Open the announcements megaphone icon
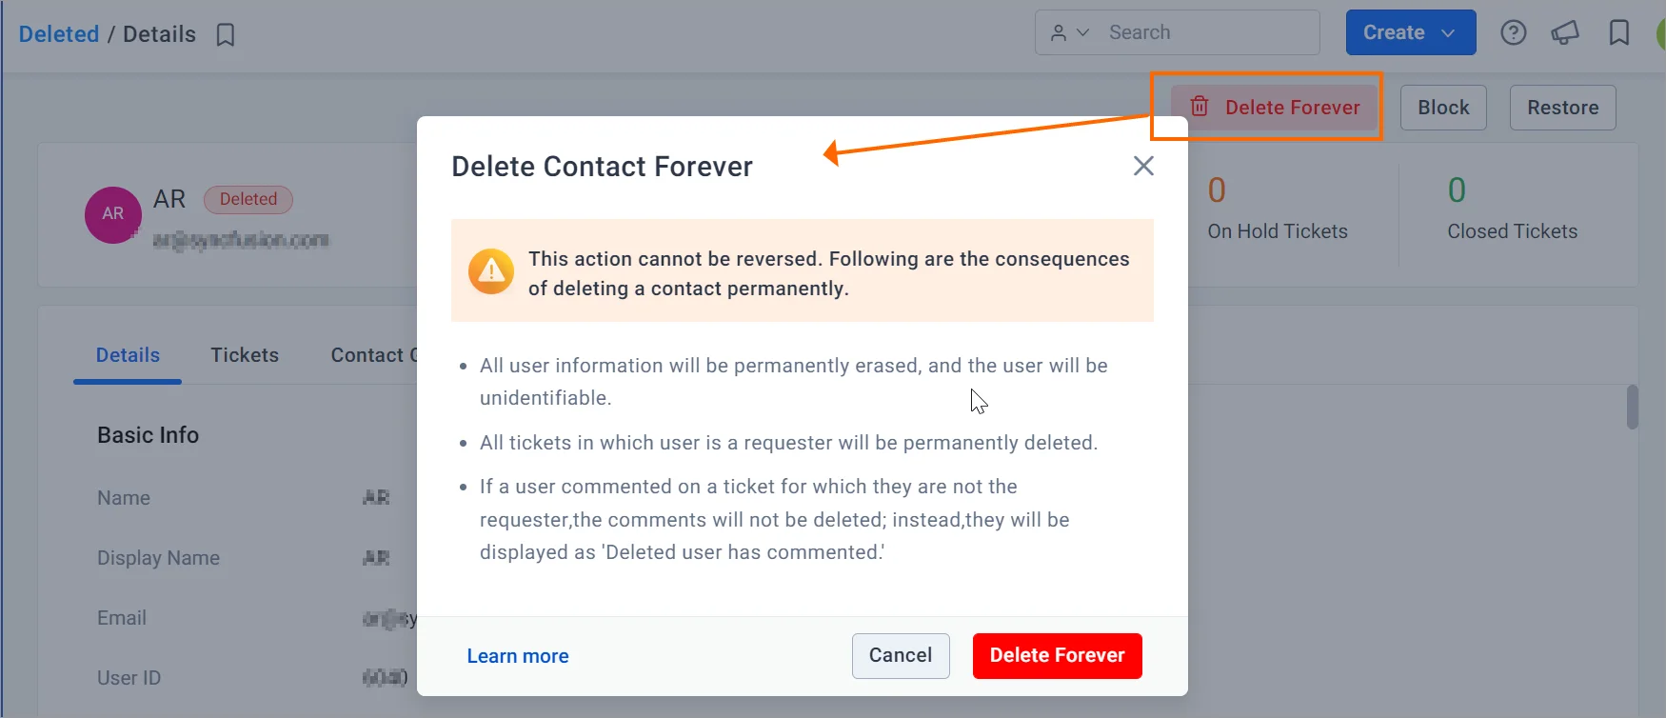The height and width of the screenshot is (718, 1666). pos(1566,31)
